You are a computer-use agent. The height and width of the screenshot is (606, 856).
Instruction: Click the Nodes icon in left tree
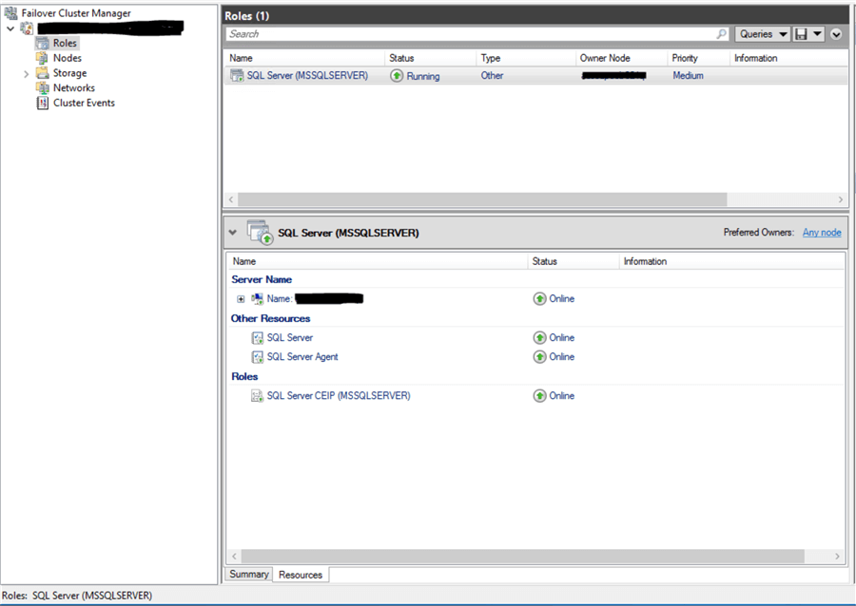42,58
